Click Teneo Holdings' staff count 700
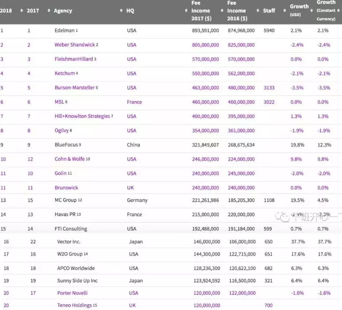This screenshot has height=310, width=342. 268,305
